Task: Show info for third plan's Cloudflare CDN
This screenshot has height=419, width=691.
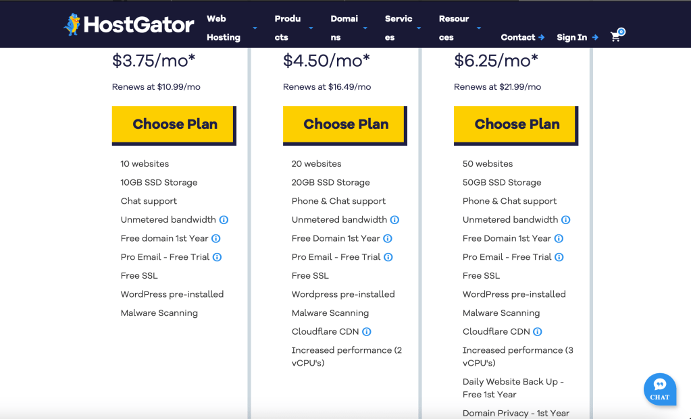Action: 538,332
